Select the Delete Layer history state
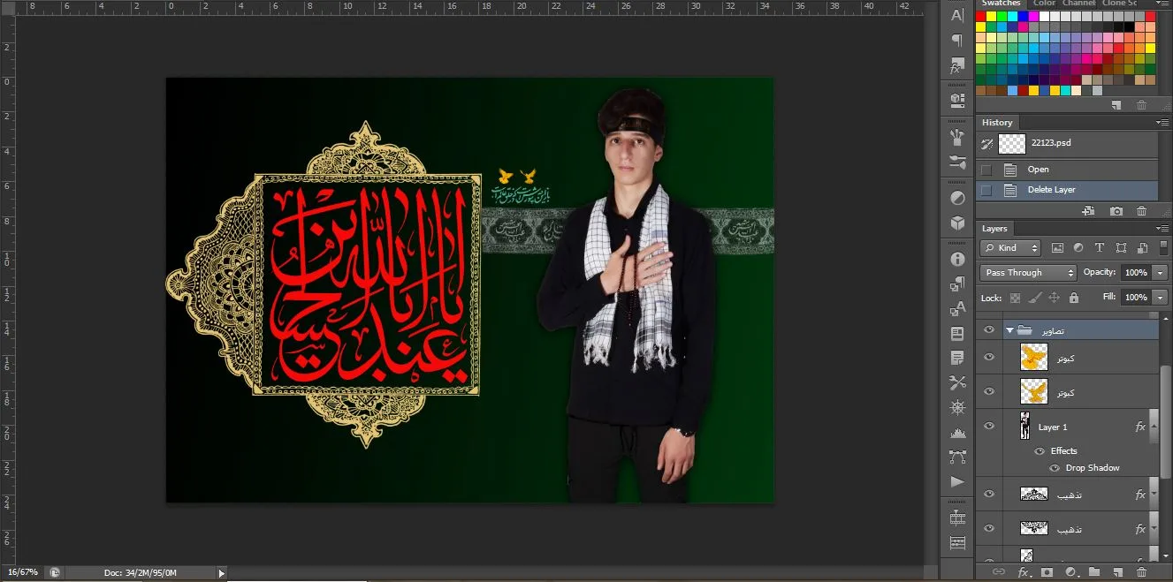The image size is (1173, 582). tap(1067, 190)
